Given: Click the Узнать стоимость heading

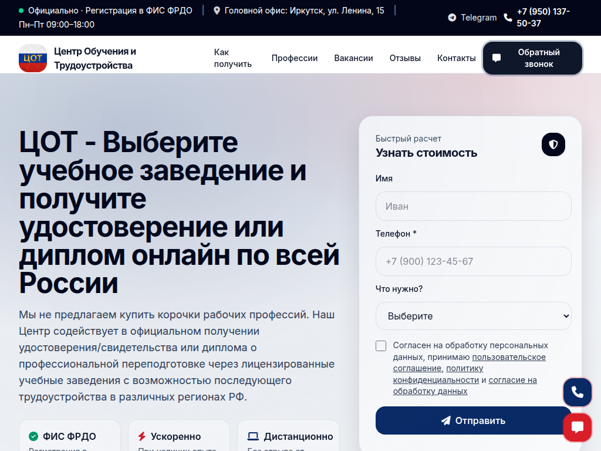Looking at the screenshot, I should click(426, 153).
